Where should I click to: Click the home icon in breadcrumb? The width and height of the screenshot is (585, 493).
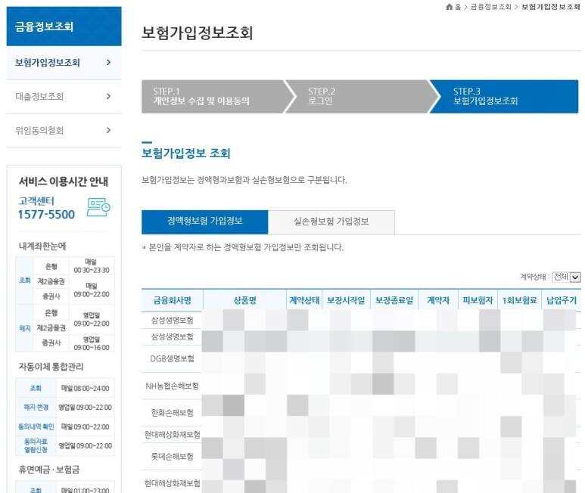(x=450, y=7)
